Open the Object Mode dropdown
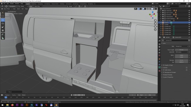This screenshot has height=107, width=191. [x=6, y=9]
